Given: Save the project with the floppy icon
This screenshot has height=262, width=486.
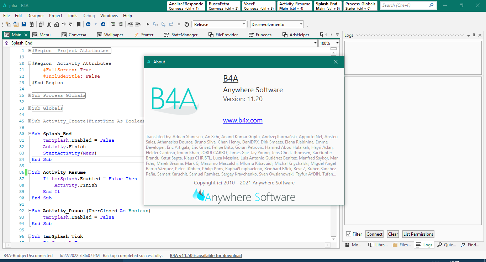Looking at the screenshot, I should pyautogui.click(x=24, y=24).
